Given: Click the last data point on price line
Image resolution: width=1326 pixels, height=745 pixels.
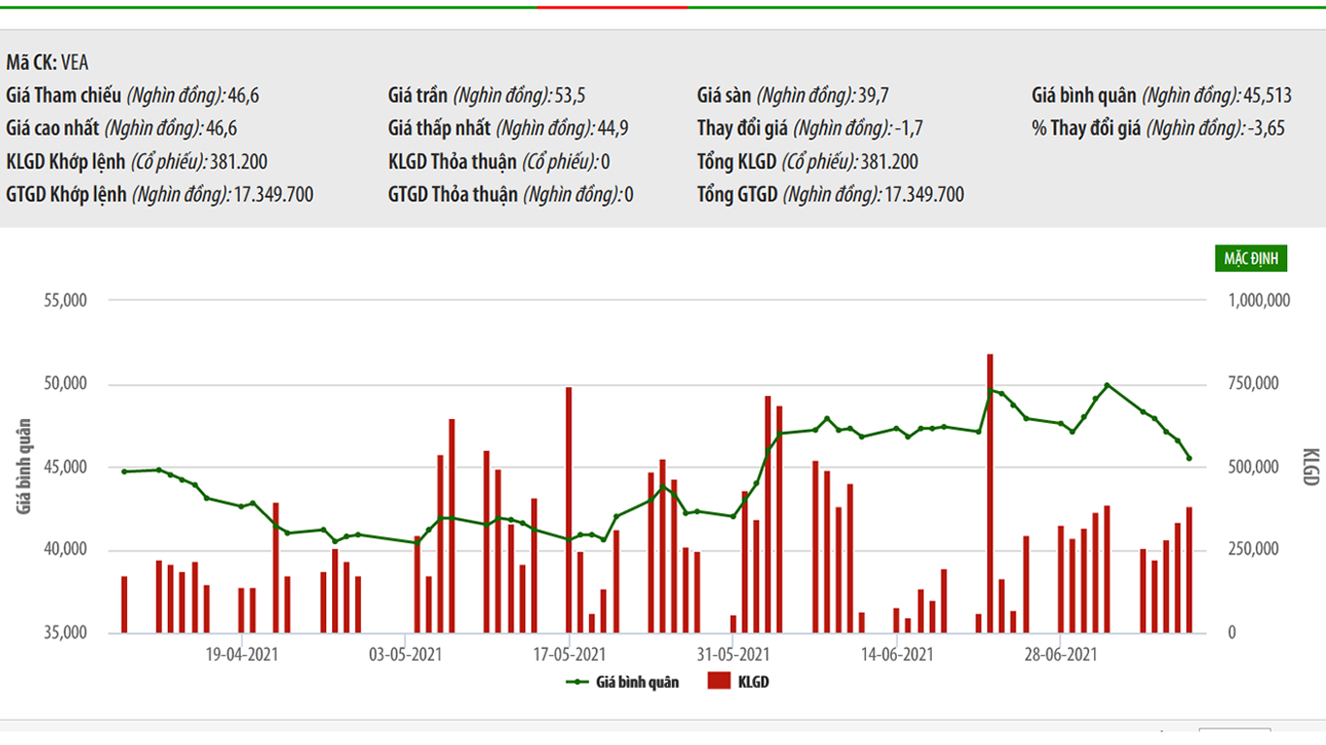Looking at the screenshot, I should (x=1189, y=458).
